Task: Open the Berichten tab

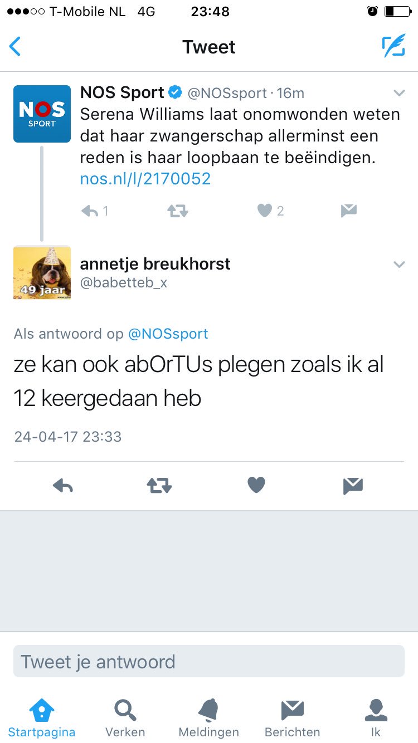Action: 293,718
